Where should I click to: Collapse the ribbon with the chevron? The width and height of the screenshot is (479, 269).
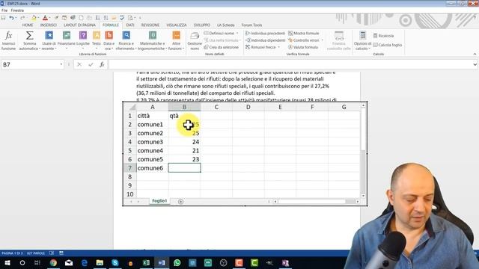pos(475,54)
